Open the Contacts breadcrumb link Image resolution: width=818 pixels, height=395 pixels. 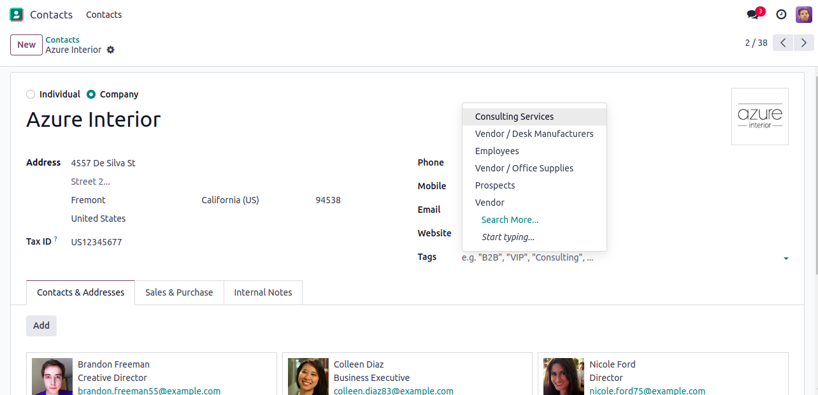(62, 39)
